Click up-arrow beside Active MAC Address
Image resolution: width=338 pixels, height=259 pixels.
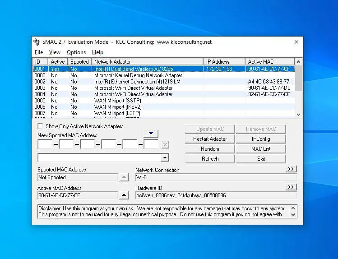(x=124, y=195)
